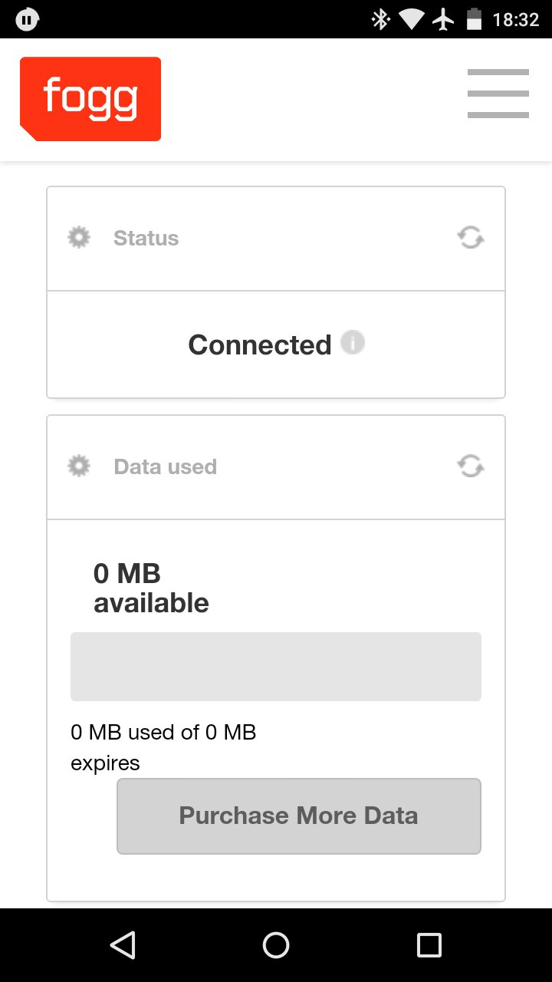Click the data usage progress bar
552x982 pixels.
pos(276,667)
